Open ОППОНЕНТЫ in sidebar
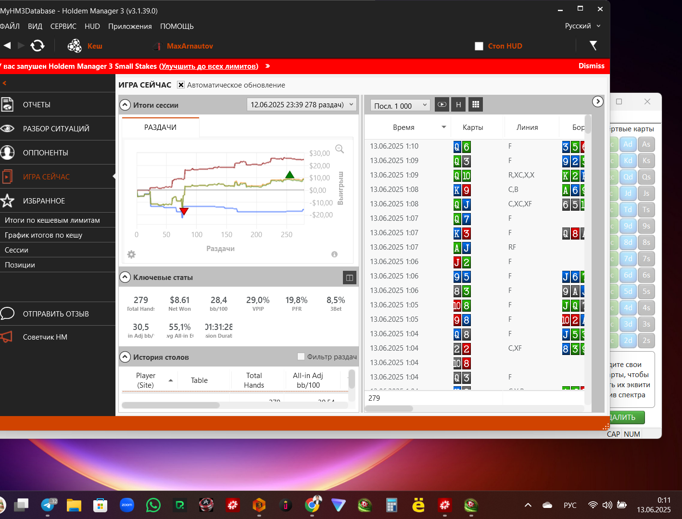This screenshot has height=519, width=682. pos(58,152)
